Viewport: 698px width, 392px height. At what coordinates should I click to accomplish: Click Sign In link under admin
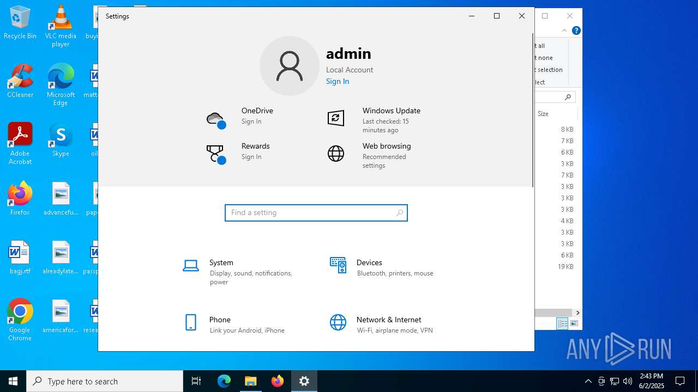click(338, 81)
